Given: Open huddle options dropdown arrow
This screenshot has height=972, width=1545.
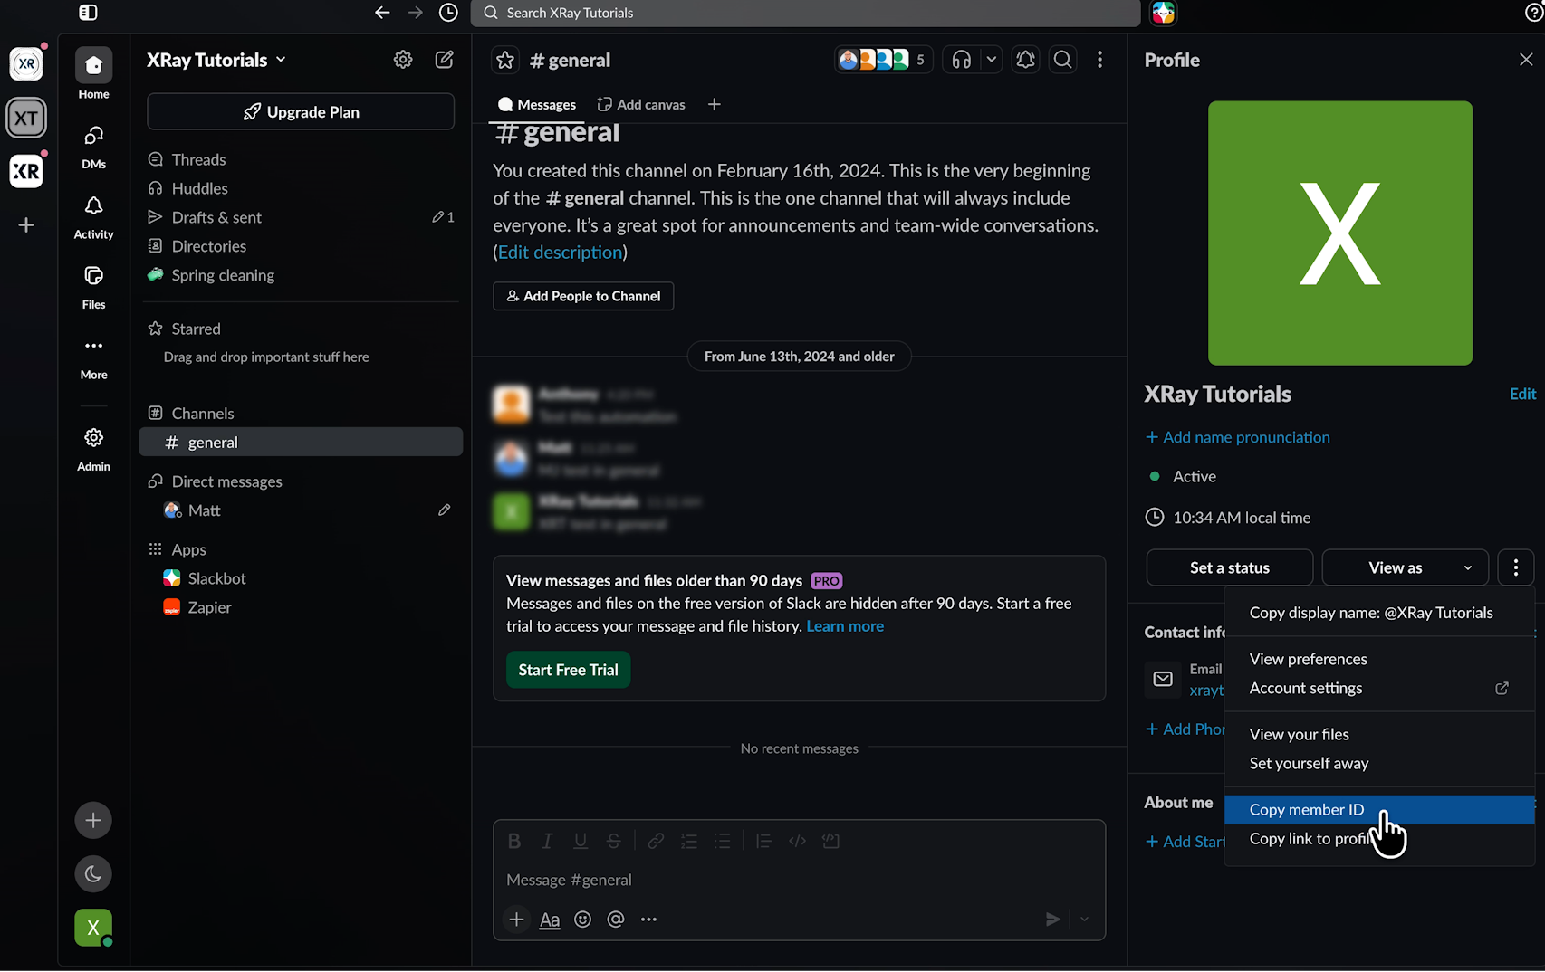Looking at the screenshot, I should point(991,60).
